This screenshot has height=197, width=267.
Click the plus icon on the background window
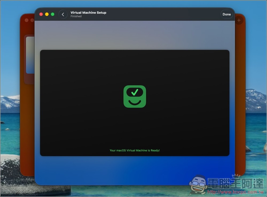(238, 20)
